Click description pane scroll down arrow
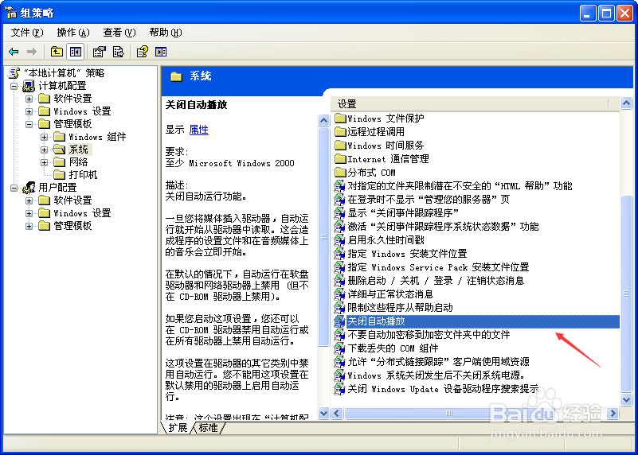Image resolution: width=638 pixels, height=455 pixels. (323, 414)
